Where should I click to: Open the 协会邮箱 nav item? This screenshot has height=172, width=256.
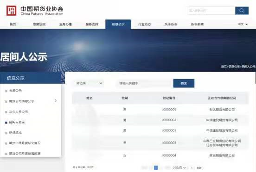click(197, 25)
